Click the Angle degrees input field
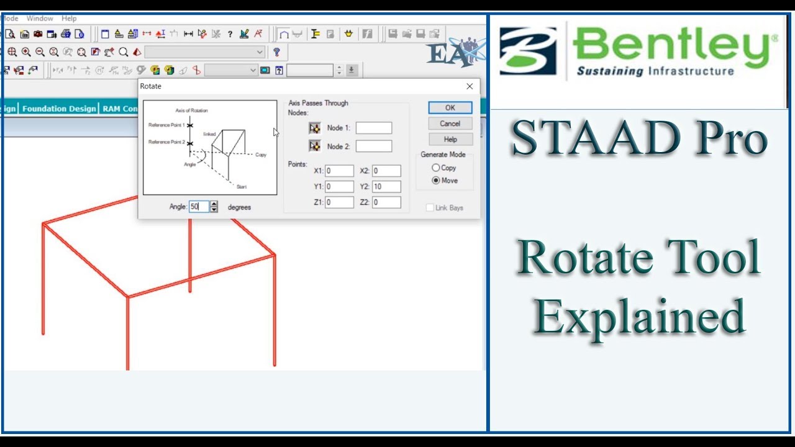This screenshot has height=447, width=795. 199,207
